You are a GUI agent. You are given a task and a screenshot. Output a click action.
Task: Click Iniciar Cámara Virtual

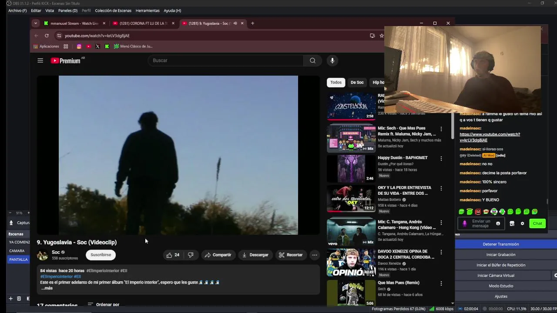tap(496, 275)
